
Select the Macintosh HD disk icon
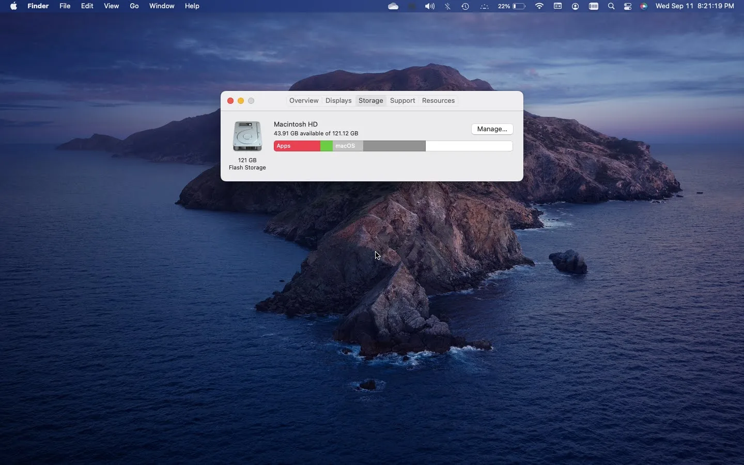coord(247,135)
